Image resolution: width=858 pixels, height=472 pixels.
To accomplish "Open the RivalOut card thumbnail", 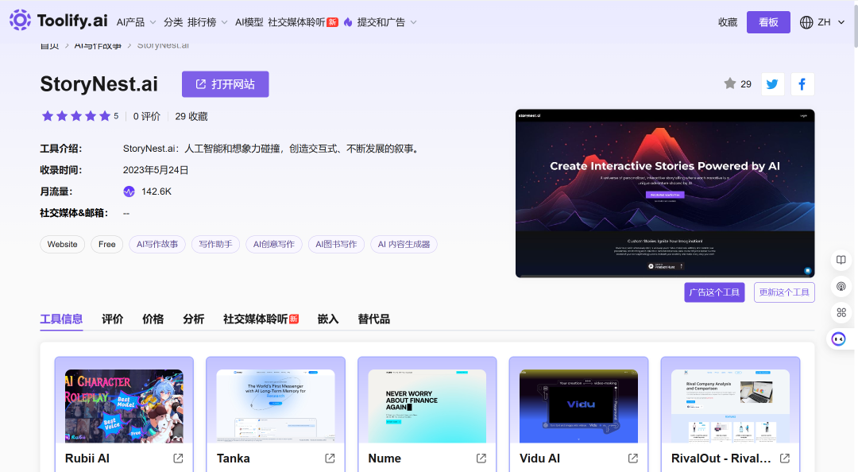I will tap(731, 406).
